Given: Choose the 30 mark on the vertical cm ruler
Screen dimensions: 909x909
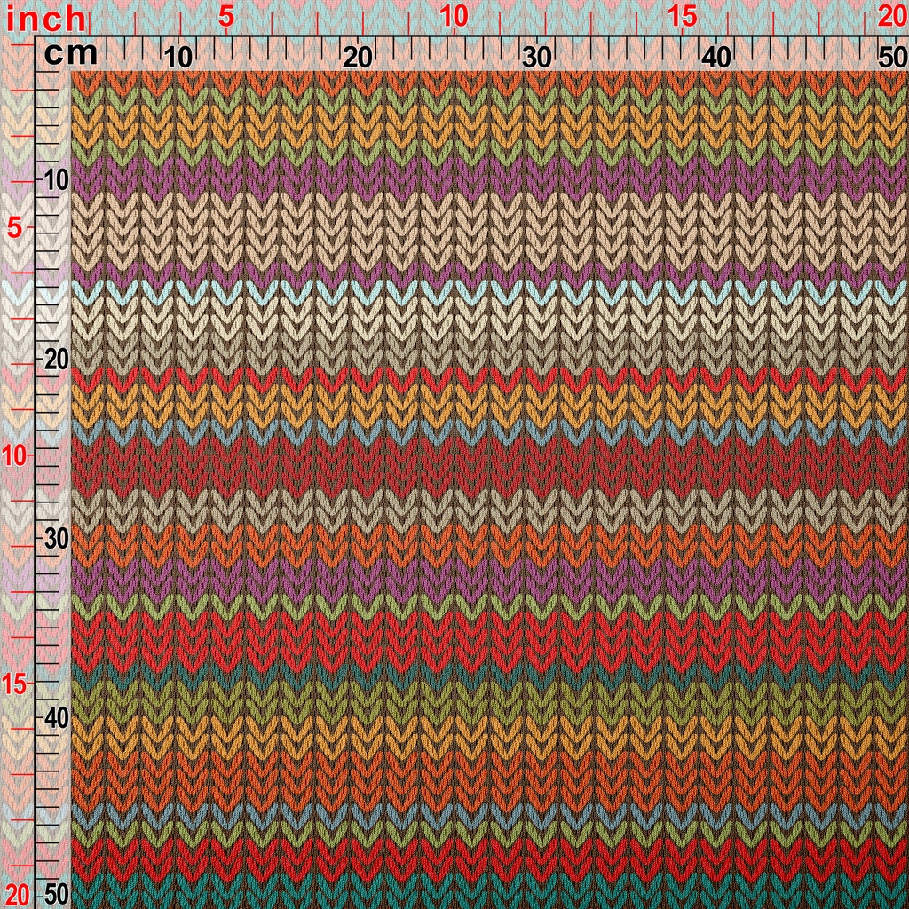Looking at the screenshot, I should (56, 540).
